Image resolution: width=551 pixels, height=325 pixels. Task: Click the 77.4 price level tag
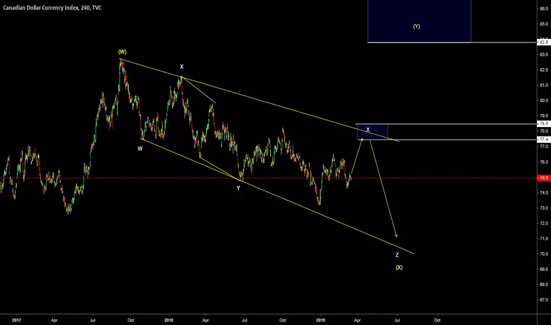pyautogui.click(x=544, y=139)
